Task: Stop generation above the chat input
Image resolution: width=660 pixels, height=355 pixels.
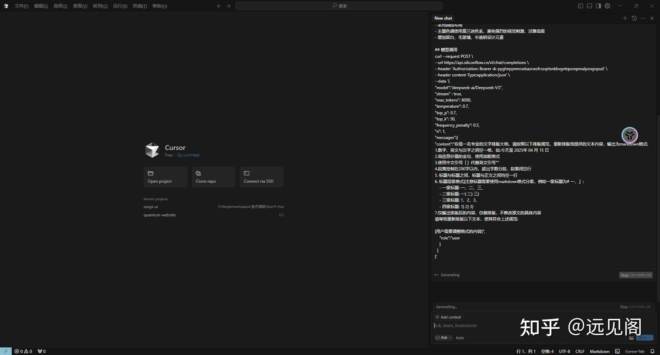Action: click(x=635, y=307)
